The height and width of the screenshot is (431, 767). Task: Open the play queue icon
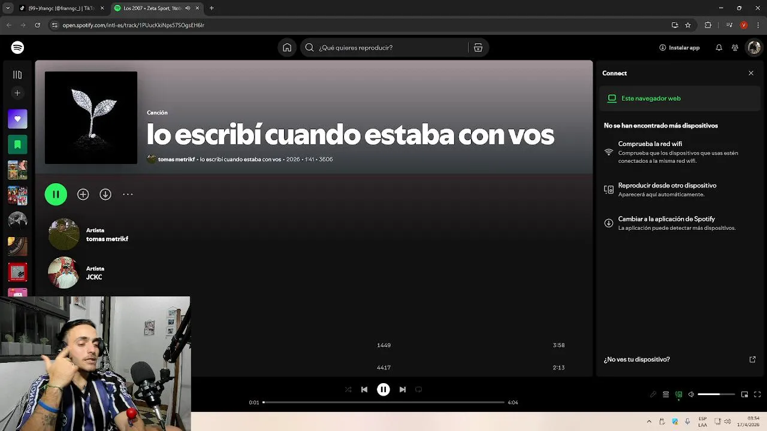pos(666,394)
